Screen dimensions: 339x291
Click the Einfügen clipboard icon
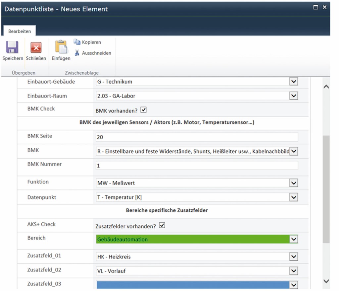[x=61, y=47]
